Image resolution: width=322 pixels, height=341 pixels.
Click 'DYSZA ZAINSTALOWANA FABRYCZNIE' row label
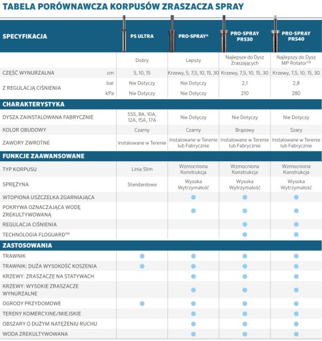pos(48,117)
